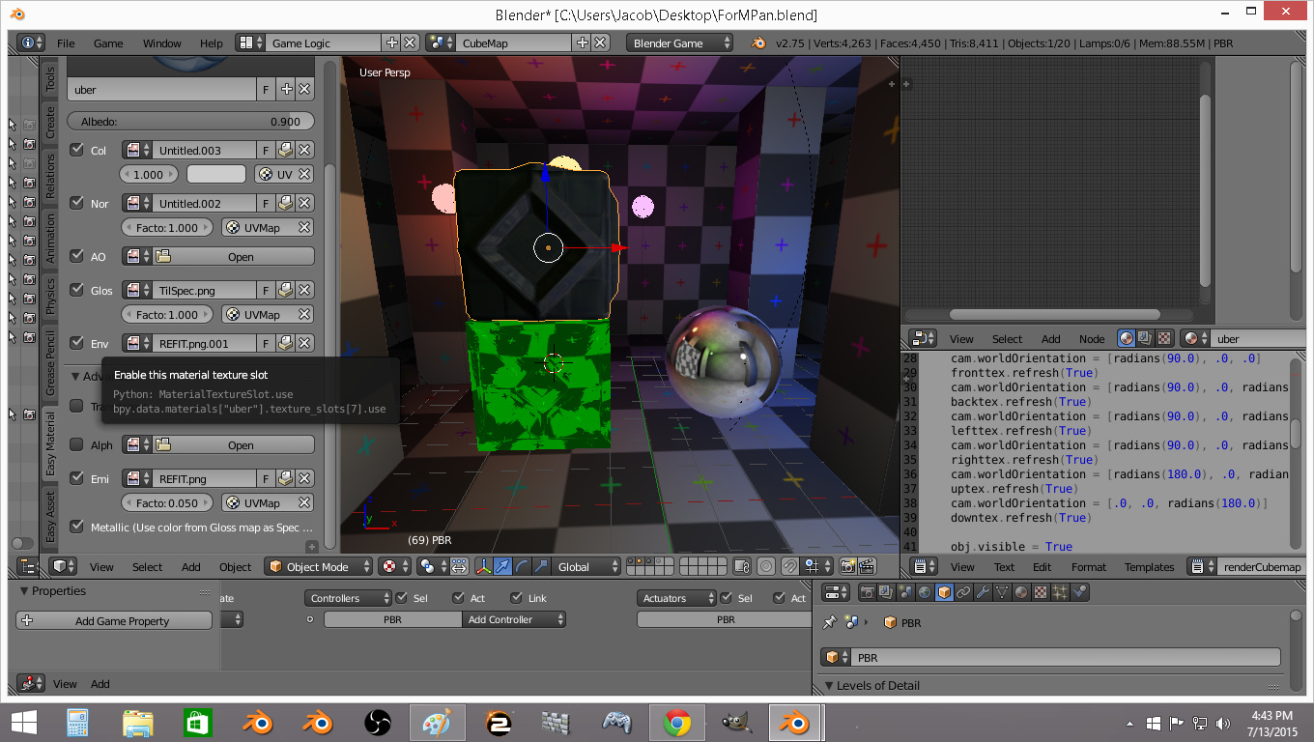Open the Add Controller dropdown
The width and height of the screenshot is (1314, 742).
point(514,620)
